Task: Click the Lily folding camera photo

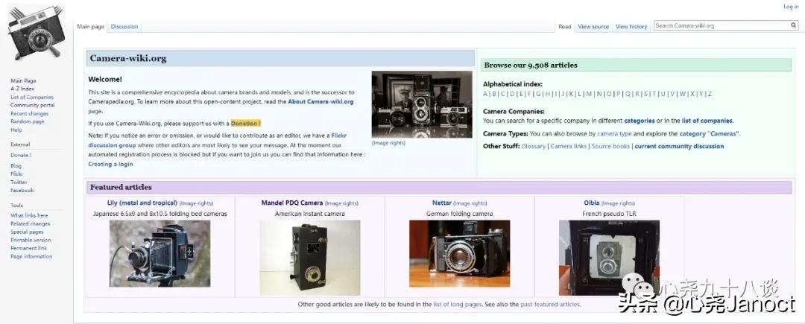Action: 160,254
